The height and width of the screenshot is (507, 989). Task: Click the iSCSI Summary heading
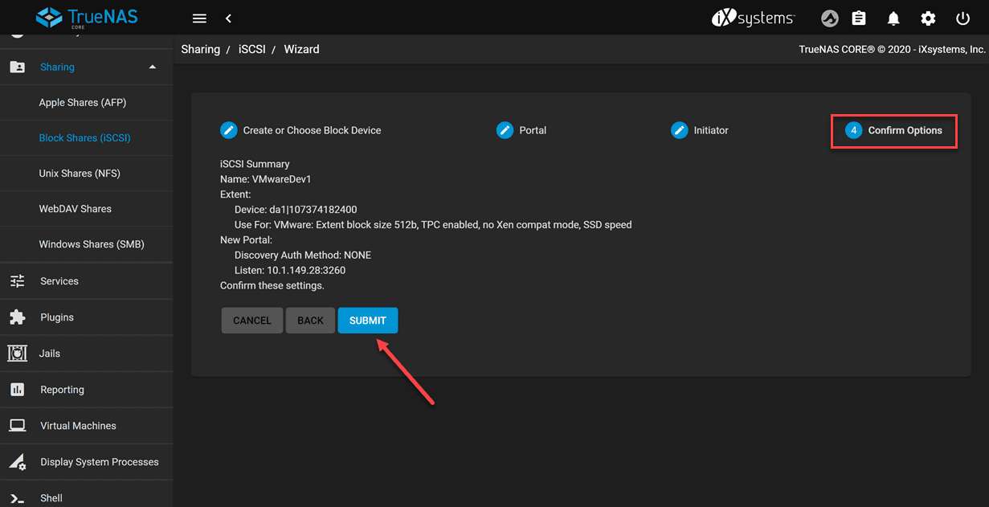(x=255, y=164)
